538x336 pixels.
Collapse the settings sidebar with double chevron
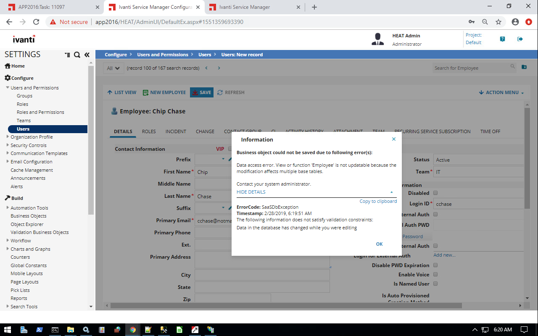[87, 55]
